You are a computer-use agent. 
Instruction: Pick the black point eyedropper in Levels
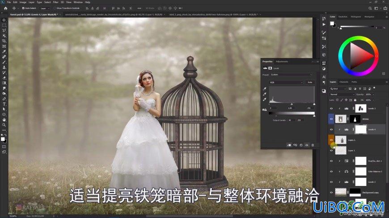click(x=265, y=89)
